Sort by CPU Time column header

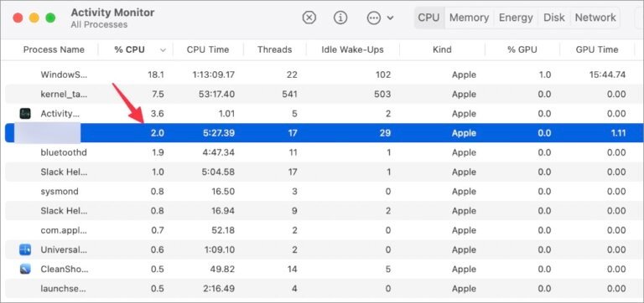[208, 49]
